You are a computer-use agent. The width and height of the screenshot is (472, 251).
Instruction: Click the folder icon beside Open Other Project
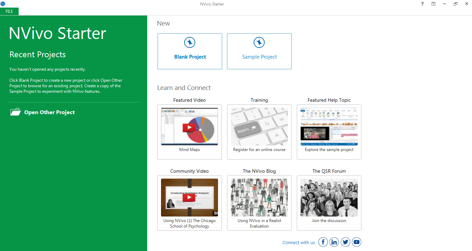click(16, 112)
